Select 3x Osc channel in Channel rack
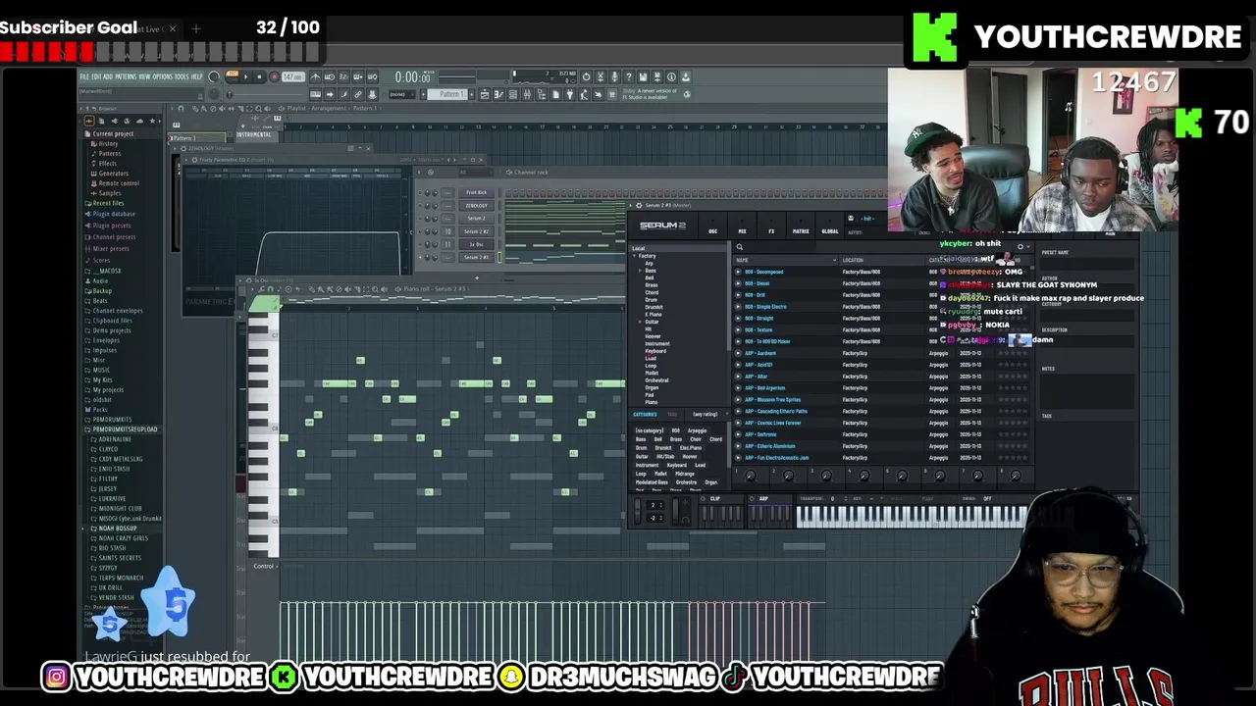The image size is (1256, 706). point(476,244)
